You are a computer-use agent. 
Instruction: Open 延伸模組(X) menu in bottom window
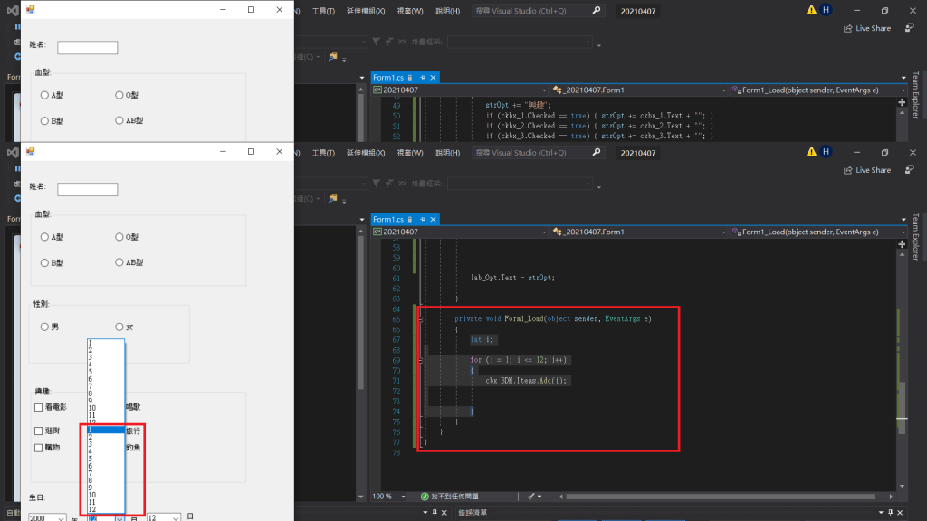click(366, 152)
